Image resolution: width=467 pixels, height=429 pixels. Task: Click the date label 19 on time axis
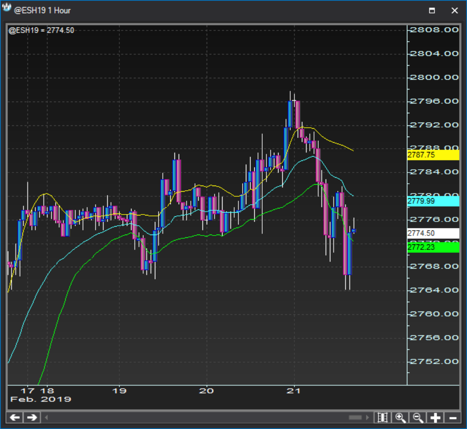(x=119, y=391)
